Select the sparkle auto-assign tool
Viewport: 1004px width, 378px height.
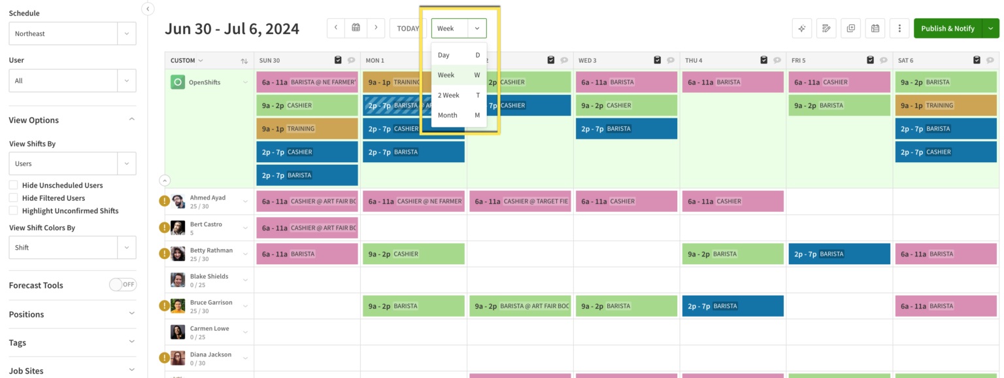tap(802, 28)
